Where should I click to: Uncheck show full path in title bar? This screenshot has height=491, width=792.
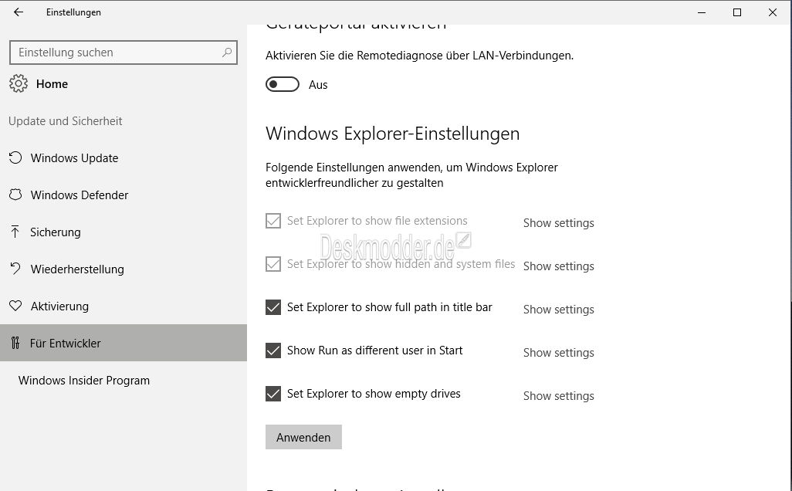pos(273,307)
